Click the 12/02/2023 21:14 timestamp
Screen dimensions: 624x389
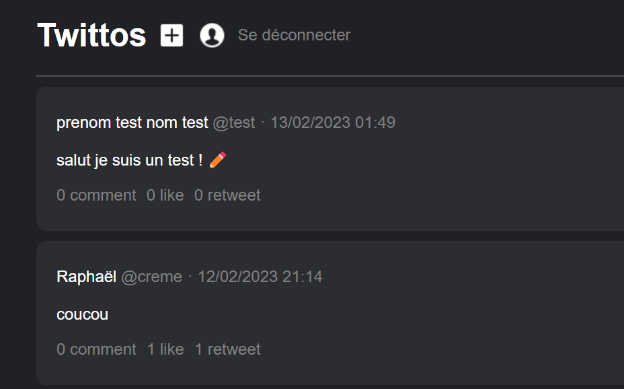coord(260,277)
